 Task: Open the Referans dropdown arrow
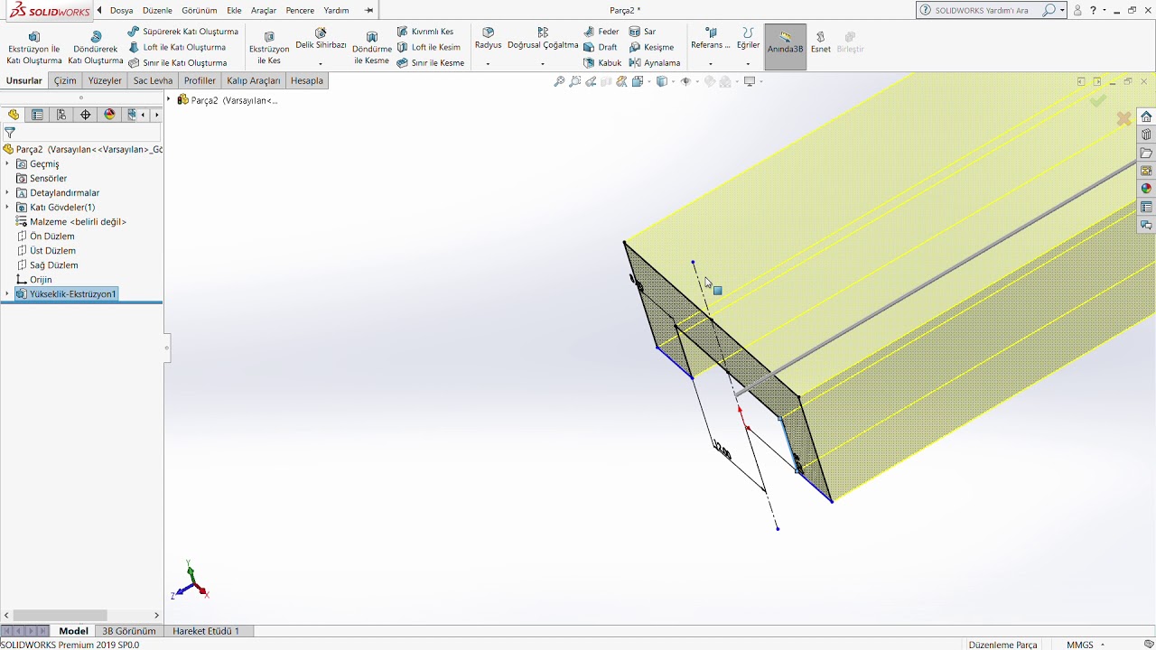(711, 63)
